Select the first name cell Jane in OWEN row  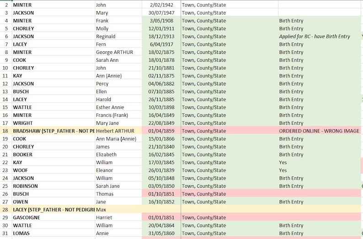click(x=118, y=202)
